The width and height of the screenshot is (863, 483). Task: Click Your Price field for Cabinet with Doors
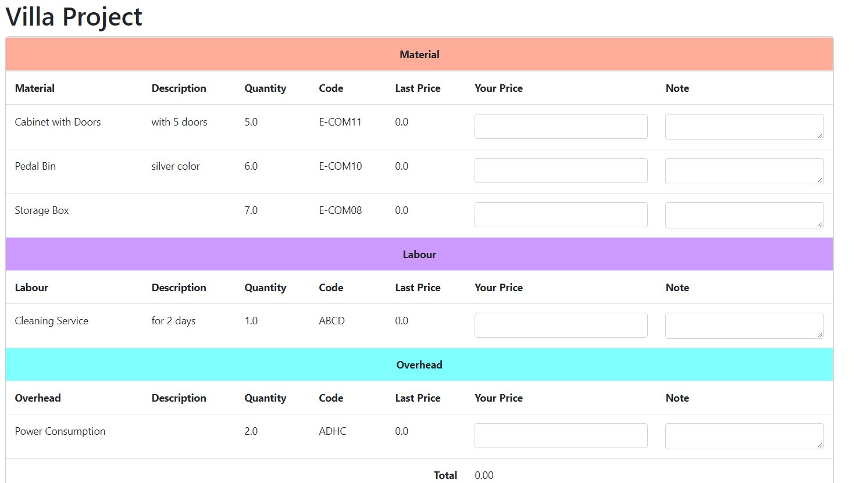[561, 127]
